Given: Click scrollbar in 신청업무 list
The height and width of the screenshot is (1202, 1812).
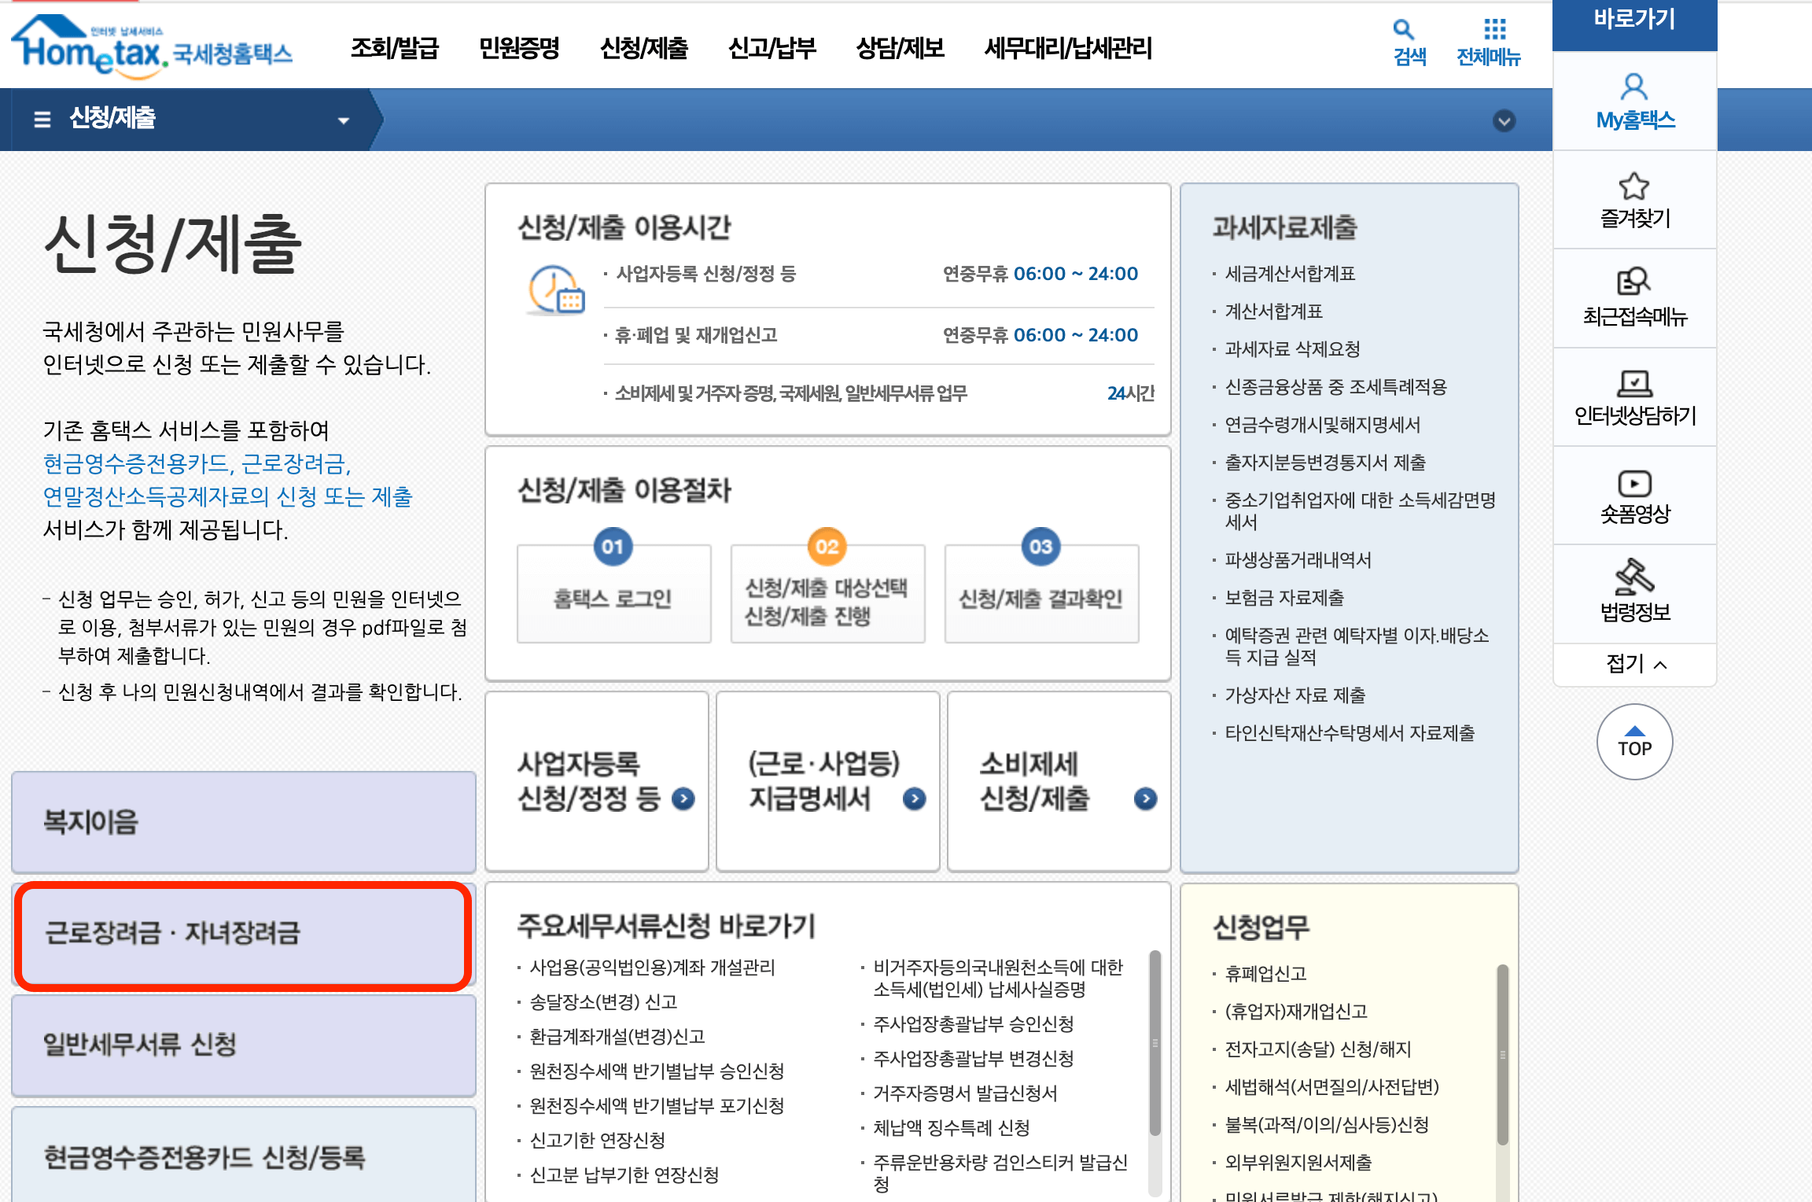Looking at the screenshot, I should 1502,1054.
